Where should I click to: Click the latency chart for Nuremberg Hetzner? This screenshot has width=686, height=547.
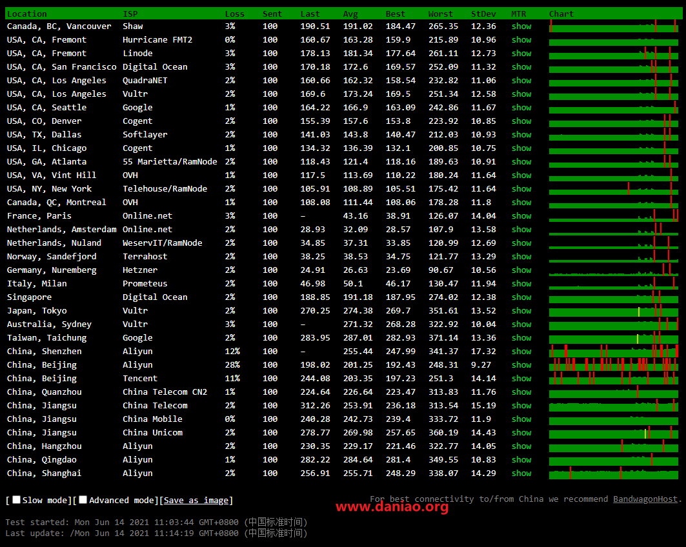click(x=614, y=270)
